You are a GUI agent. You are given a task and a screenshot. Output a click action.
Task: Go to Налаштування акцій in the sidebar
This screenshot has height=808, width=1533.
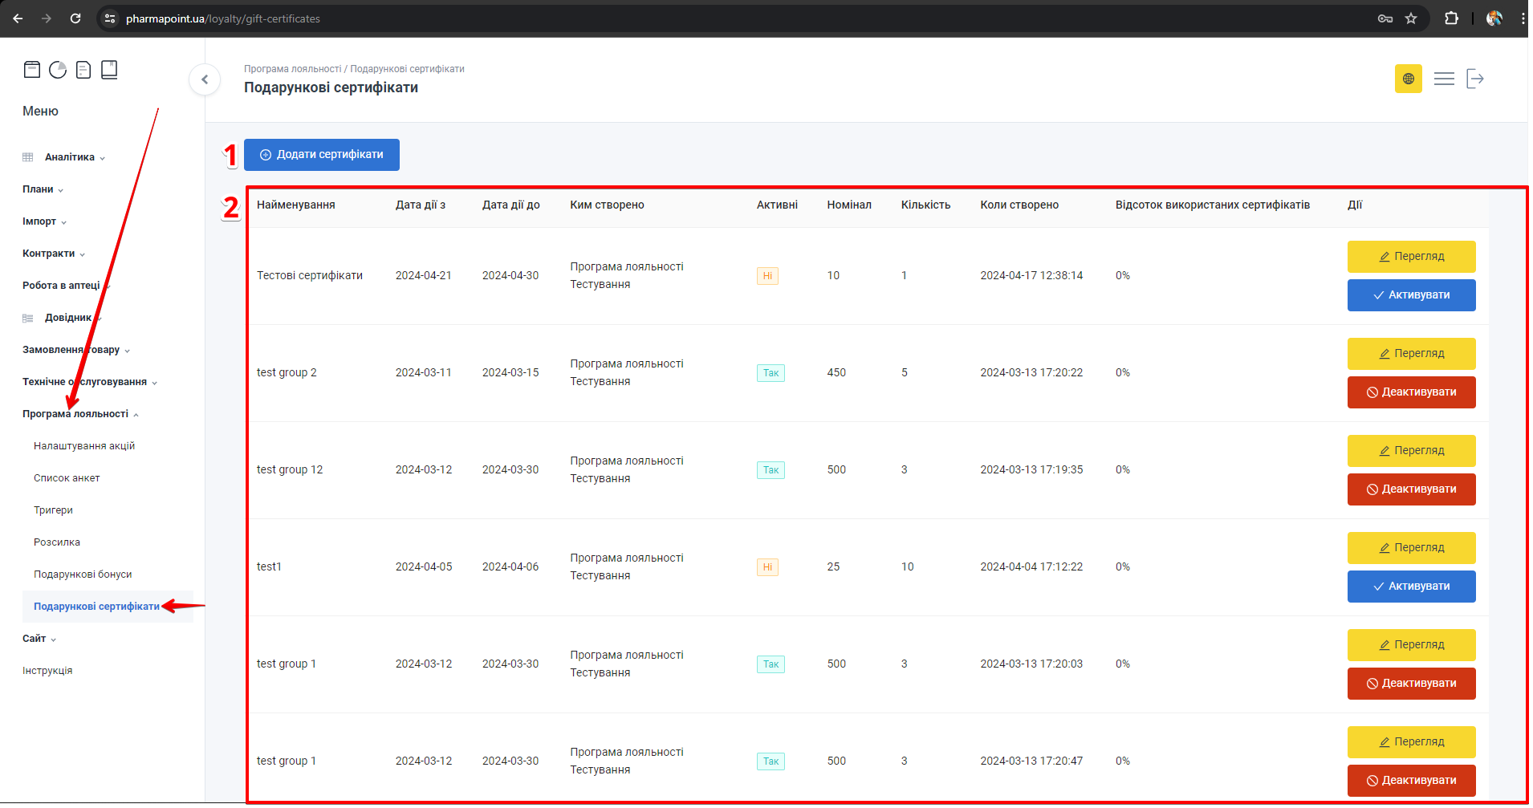pos(84,446)
